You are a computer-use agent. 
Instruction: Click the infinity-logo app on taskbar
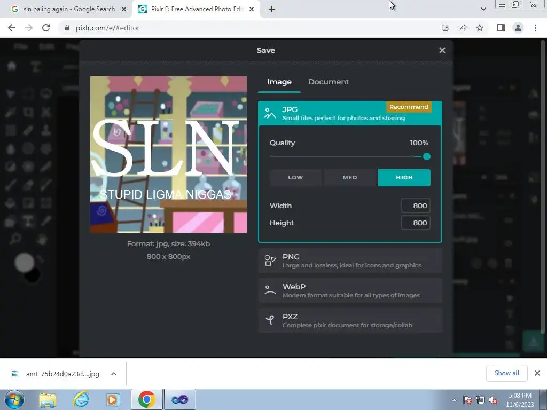click(179, 399)
